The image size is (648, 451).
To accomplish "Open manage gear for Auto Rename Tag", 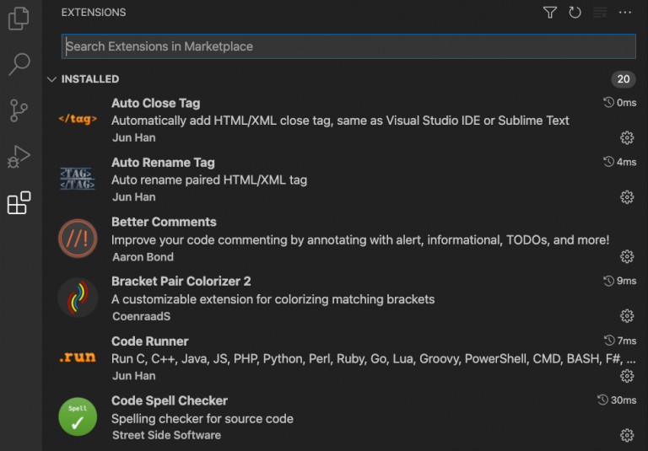I will [x=627, y=197].
